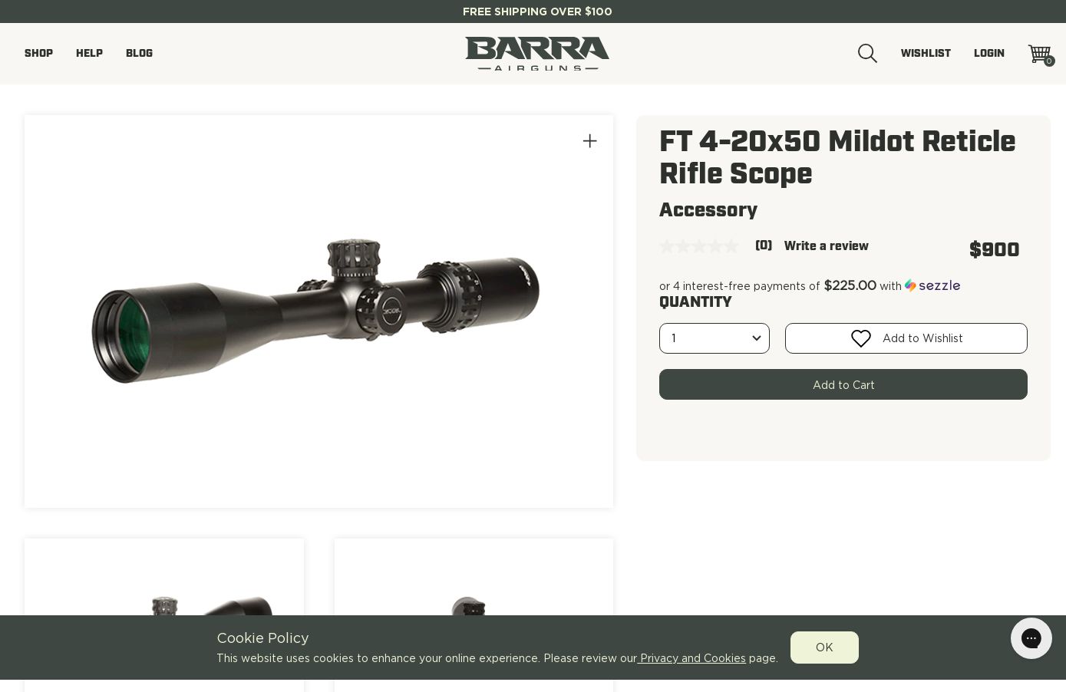Open the Shop menu
The image size is (1066, 692).
tap(38, 54)
